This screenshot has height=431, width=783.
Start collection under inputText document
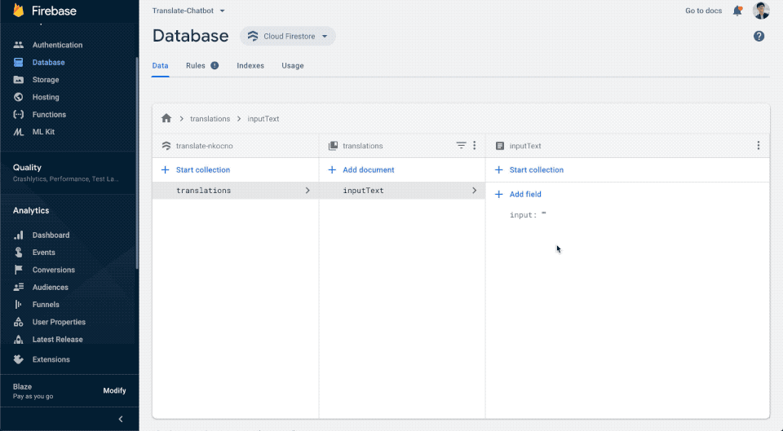[x=529, y=169]
